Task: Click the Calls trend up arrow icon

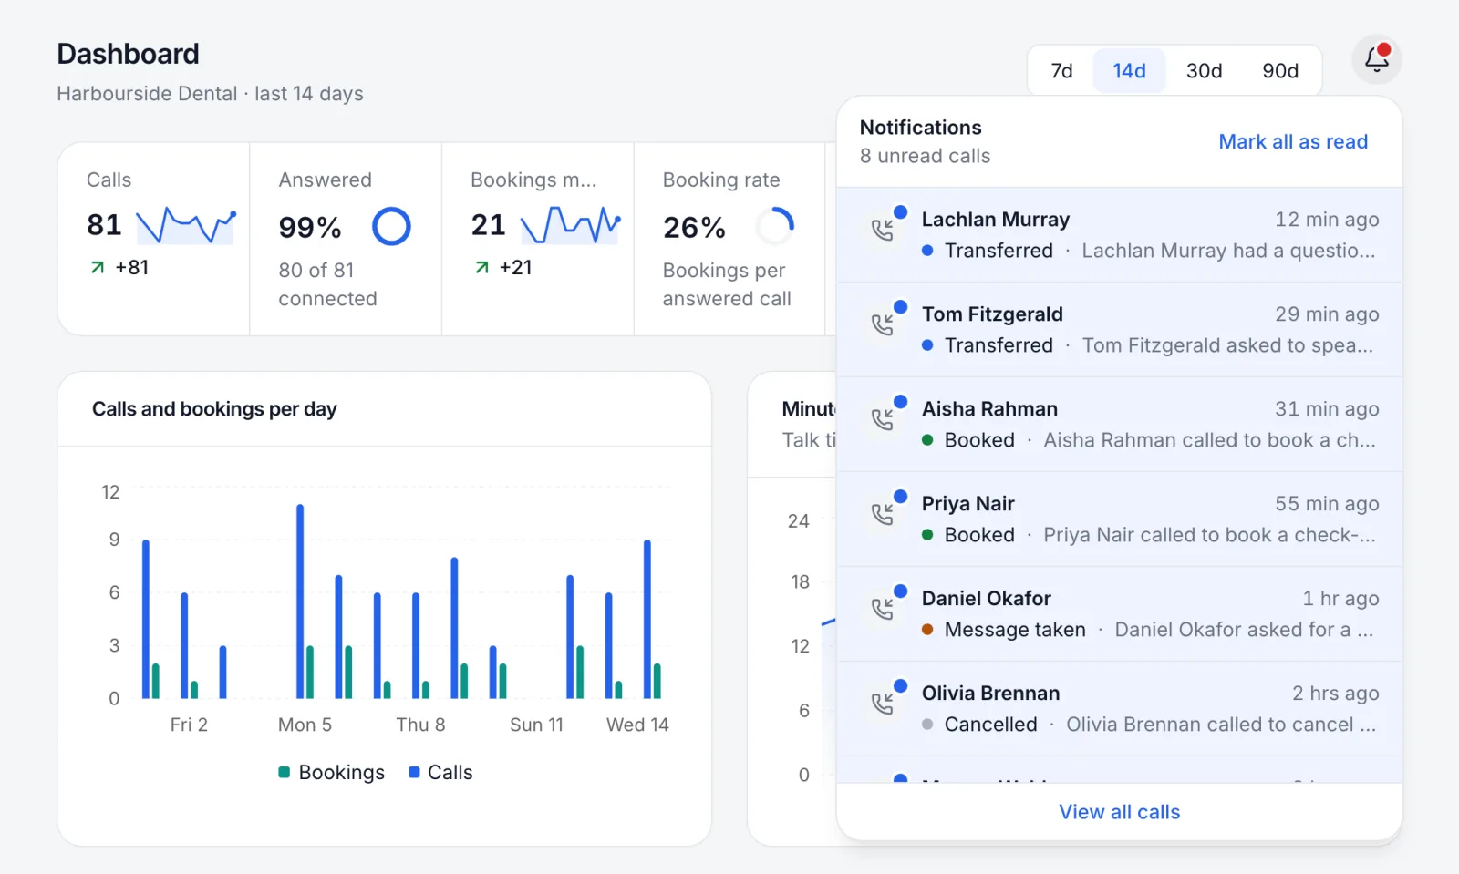Action: [x=97, y=268]
